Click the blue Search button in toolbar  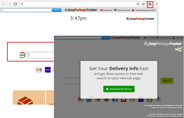click(57, 10)
